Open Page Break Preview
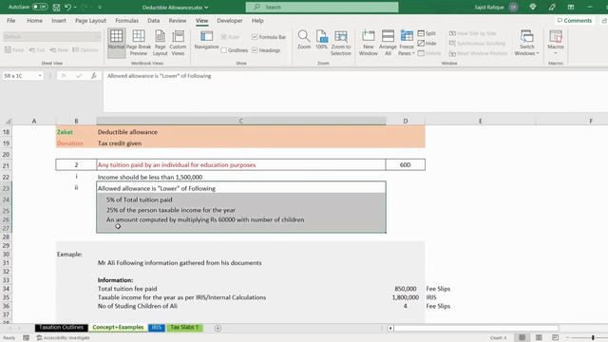The height and width of the screenshot is (342, 608). 139,43
